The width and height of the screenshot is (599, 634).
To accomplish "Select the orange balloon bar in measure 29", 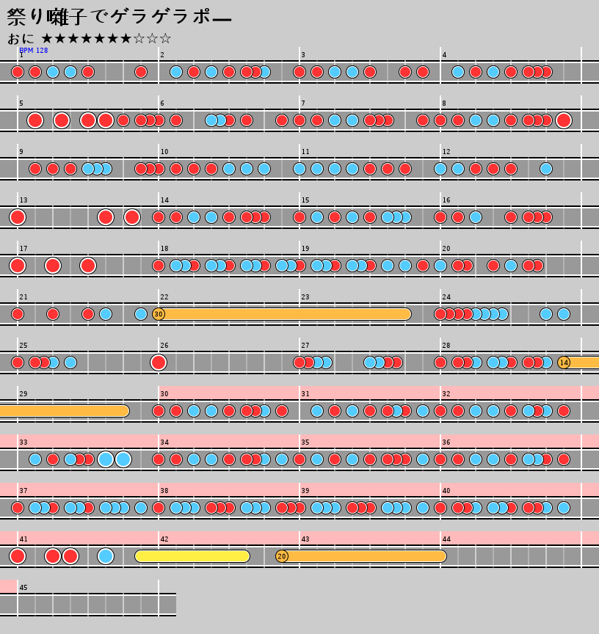I will 65,411.
